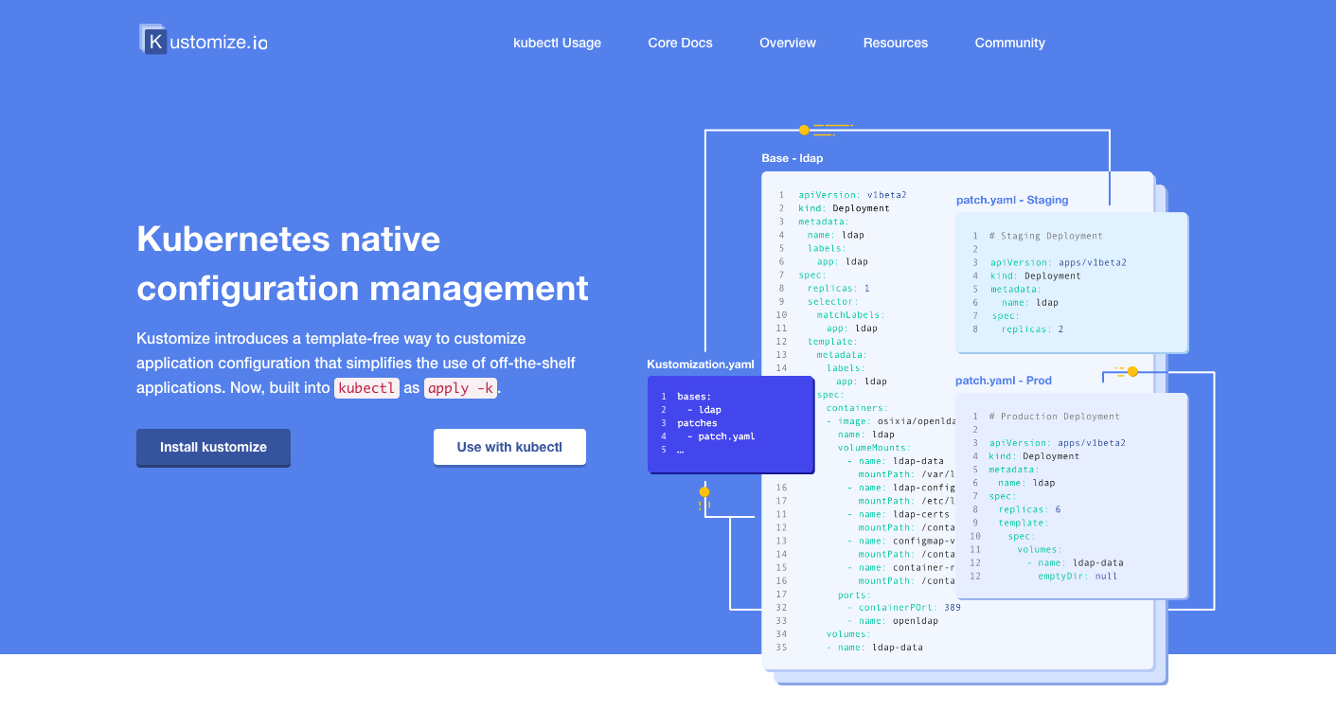1336x711 pixels.
Task: Click the '# Staging Deployment' comment line
Action: [x=1045, y=236]
